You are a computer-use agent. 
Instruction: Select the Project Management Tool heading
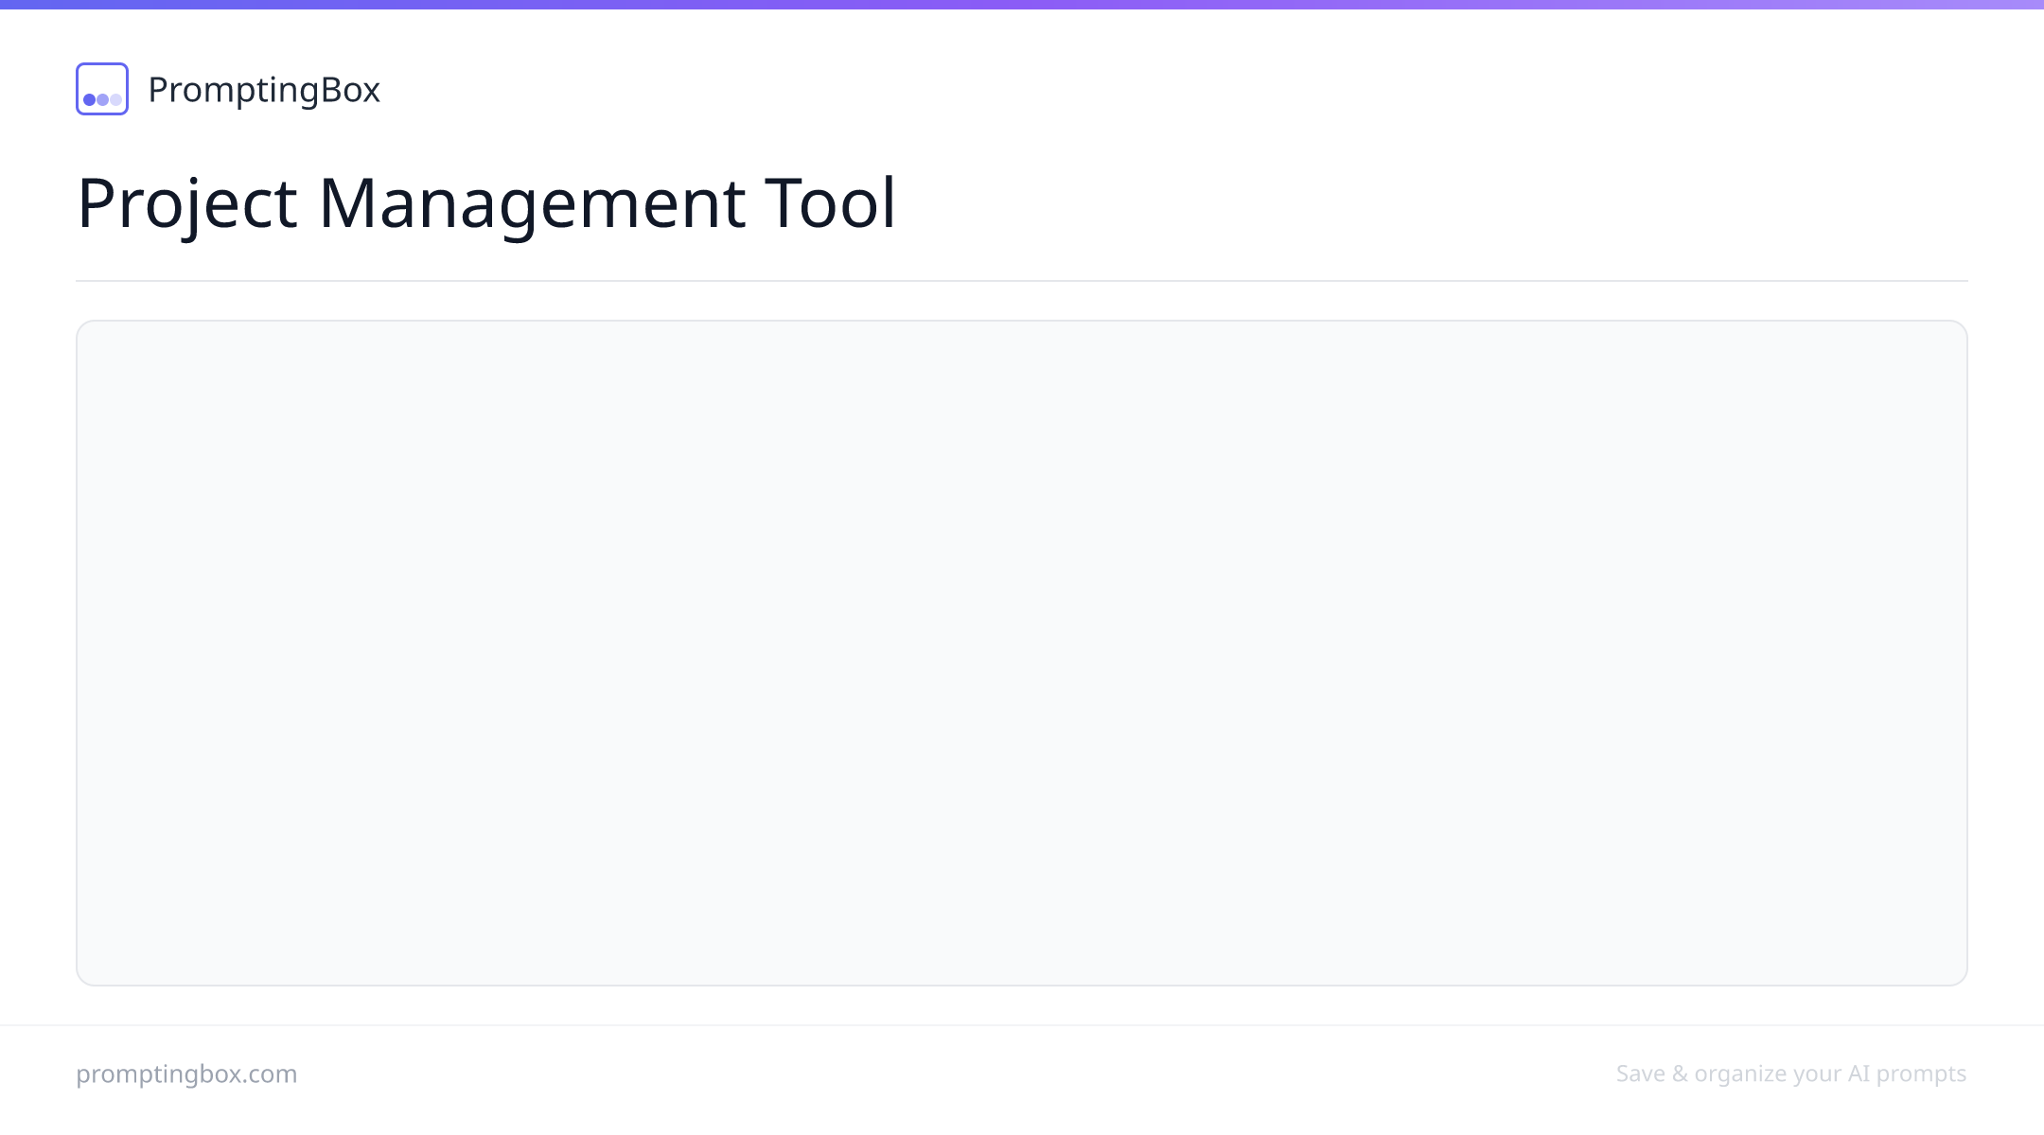point(485,202)
